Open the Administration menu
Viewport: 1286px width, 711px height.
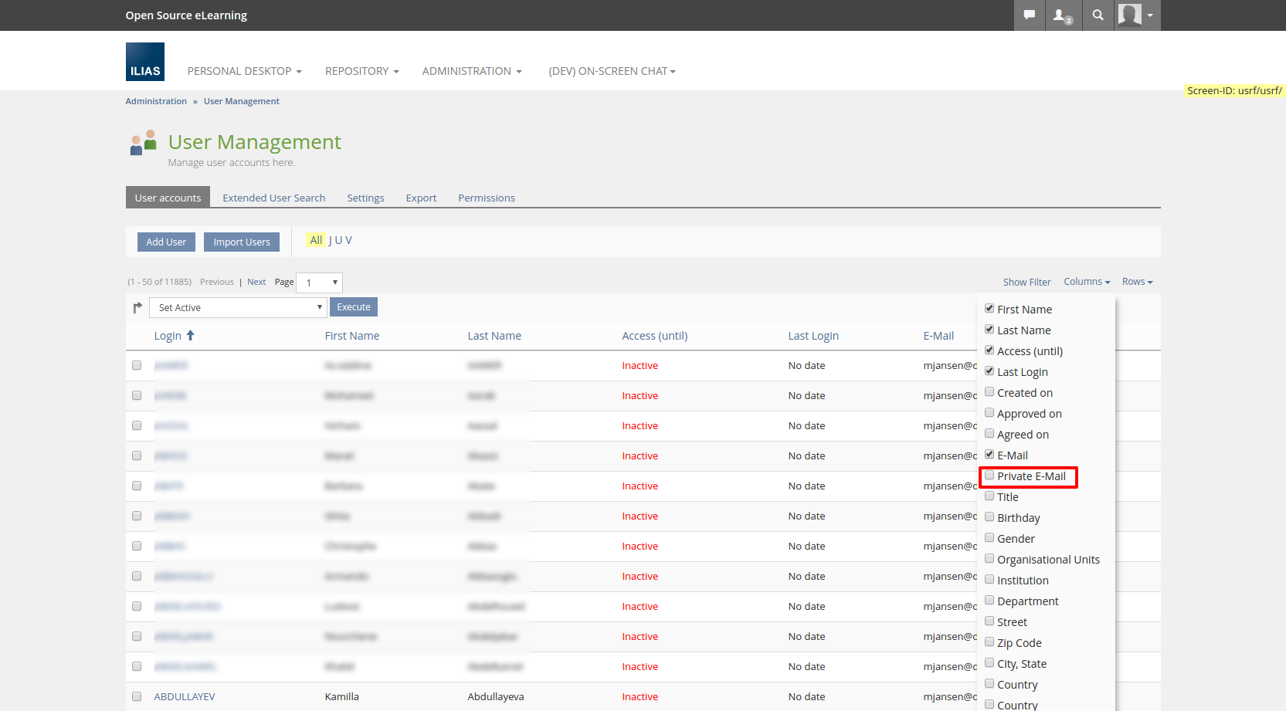pyautogui.click(x=471, y=71)
